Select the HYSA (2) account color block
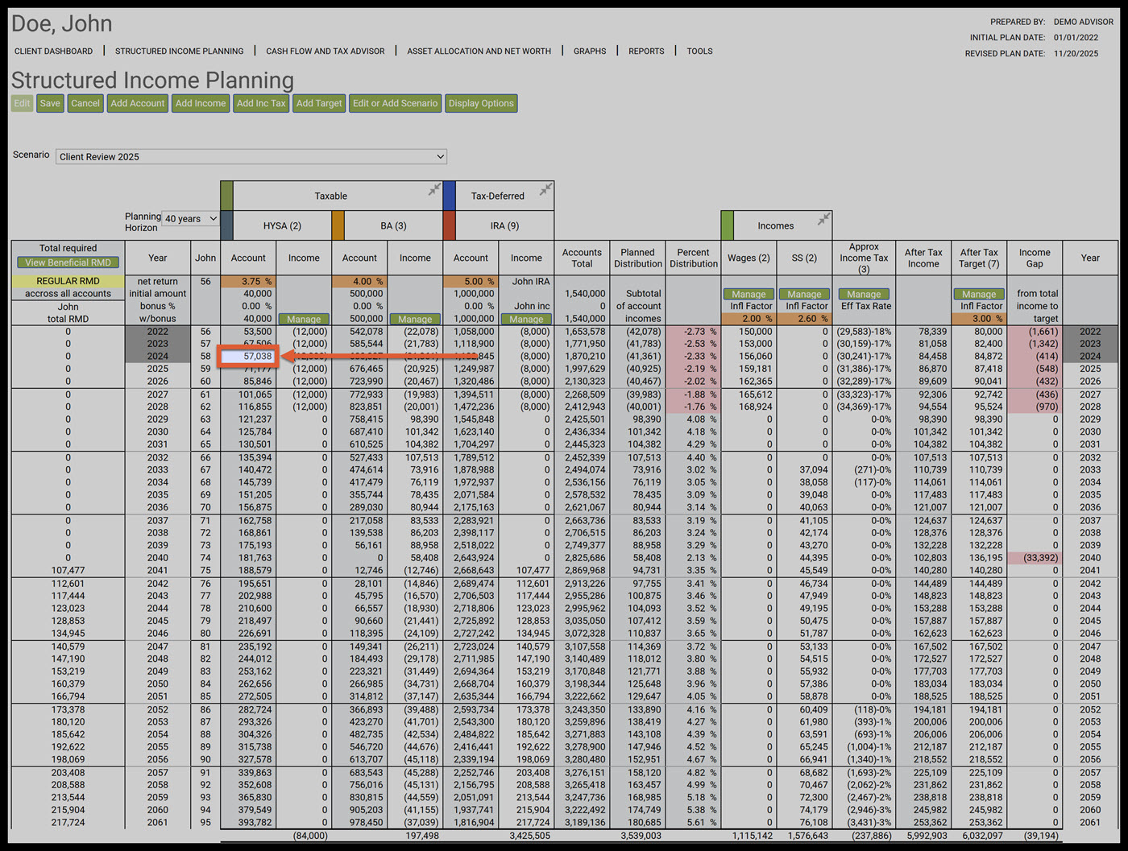 pos(226,225)
